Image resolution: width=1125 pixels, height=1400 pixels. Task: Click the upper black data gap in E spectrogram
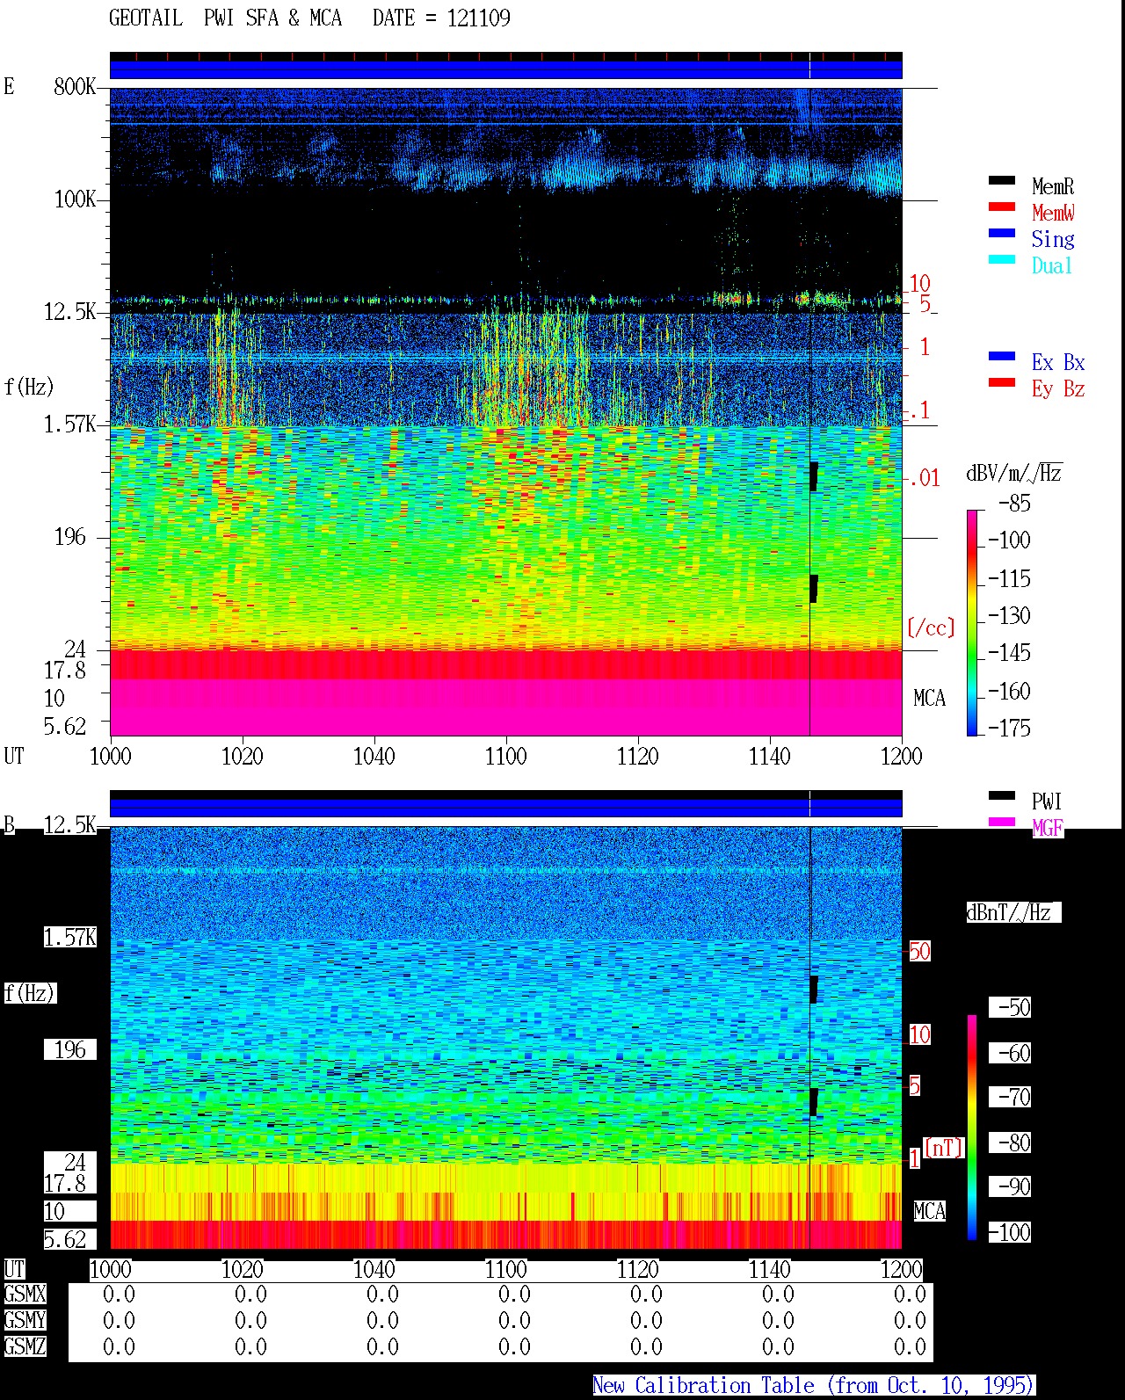[x=814, y=476]
